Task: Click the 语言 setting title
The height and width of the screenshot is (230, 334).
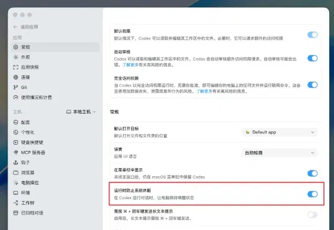Action: click(x=118, y=149)
